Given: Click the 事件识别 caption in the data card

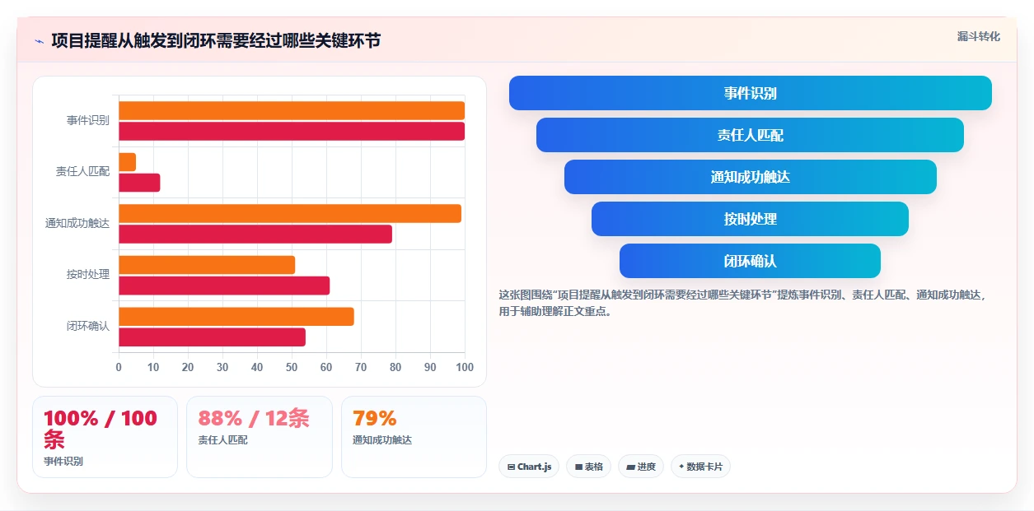Looking at the screenshot, I should point(63,462).
